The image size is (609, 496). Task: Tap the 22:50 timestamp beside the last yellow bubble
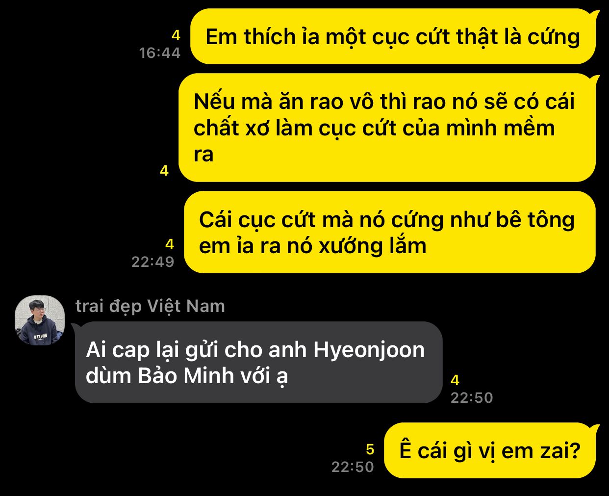(353, 467)
